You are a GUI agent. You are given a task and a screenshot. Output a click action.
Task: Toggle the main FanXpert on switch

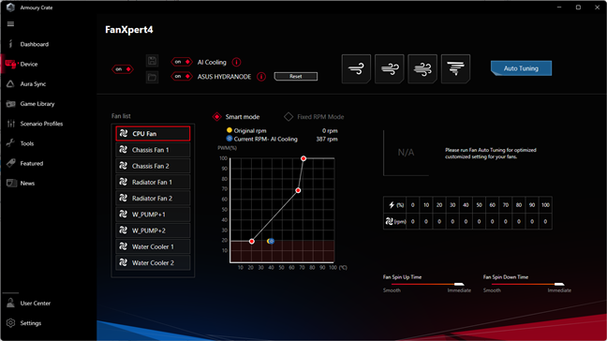tap(123, 69)
